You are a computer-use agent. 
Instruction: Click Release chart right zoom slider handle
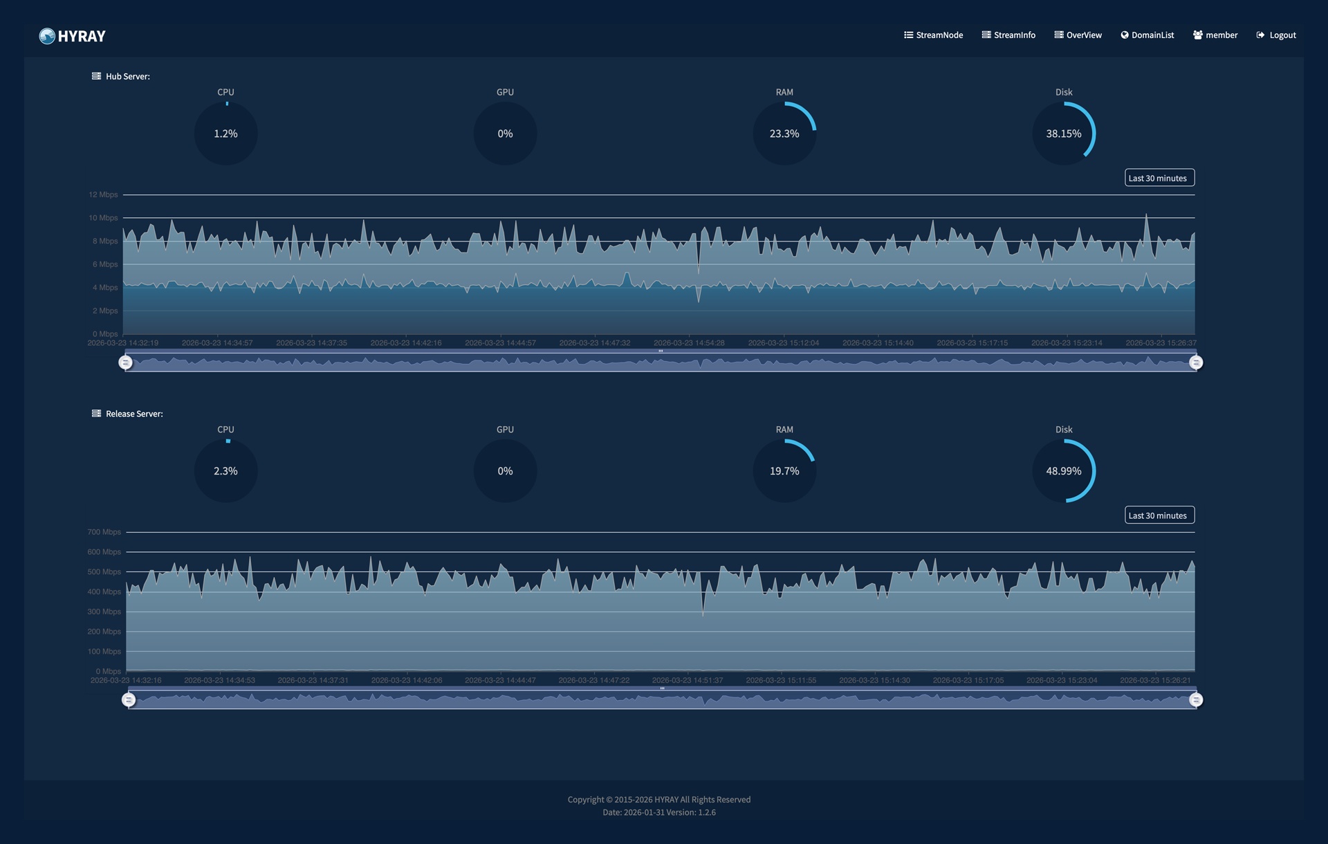1195,699
